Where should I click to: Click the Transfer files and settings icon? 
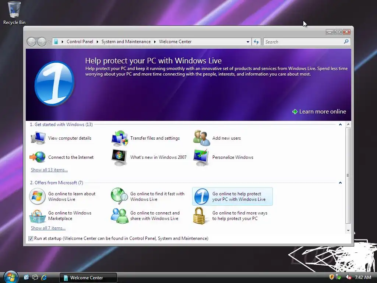pos(120,138)
